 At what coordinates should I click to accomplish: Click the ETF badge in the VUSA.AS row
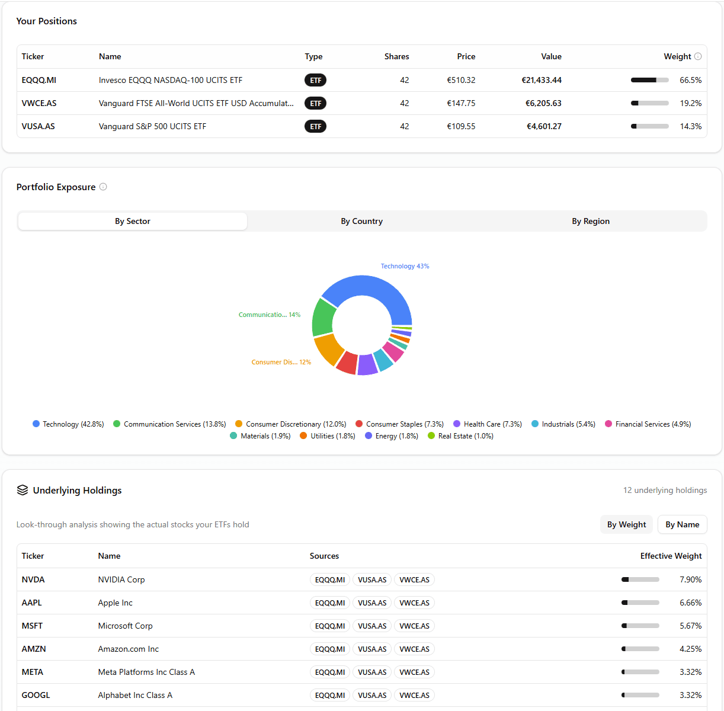315,126
